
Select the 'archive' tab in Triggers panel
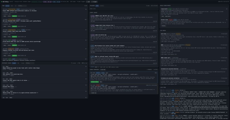click(x=102, y=6)
